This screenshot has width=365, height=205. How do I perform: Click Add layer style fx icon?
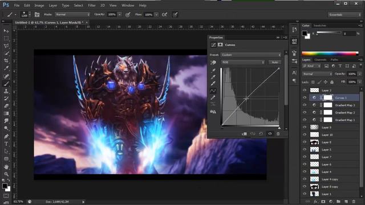click(x=315, y=202)
